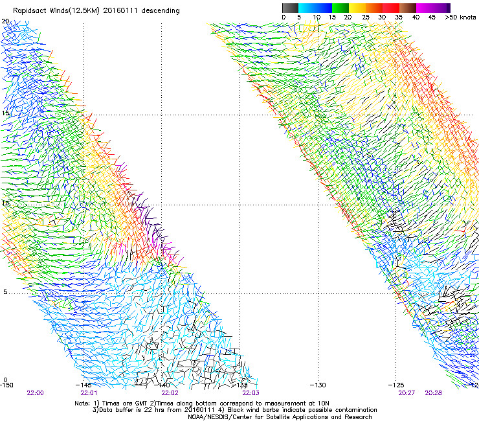The image size is (479, 421).
Task: Click the latitude '10' axis label
Action: point(5,203)
